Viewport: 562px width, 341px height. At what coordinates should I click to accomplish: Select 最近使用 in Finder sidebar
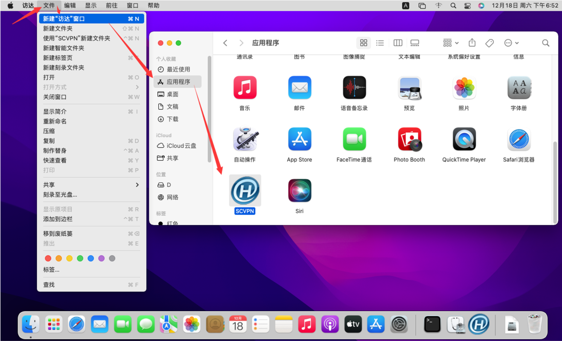178,69
